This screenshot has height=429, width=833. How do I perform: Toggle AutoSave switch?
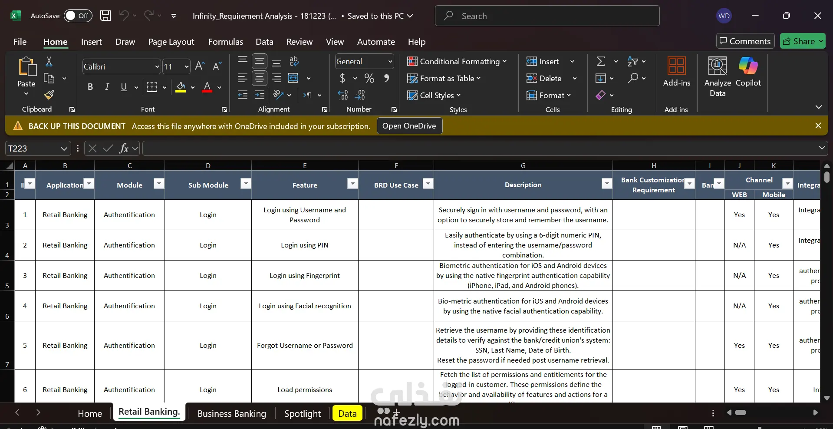78,16
